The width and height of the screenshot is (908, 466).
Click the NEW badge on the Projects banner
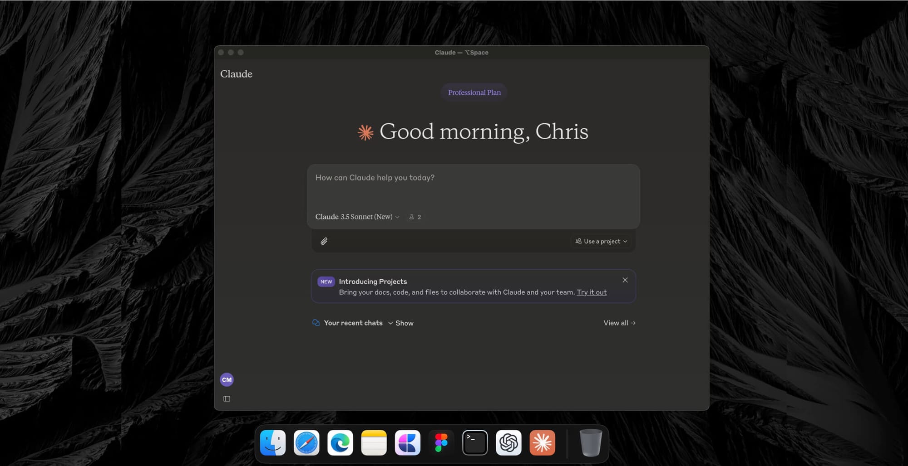click(326, 282)
